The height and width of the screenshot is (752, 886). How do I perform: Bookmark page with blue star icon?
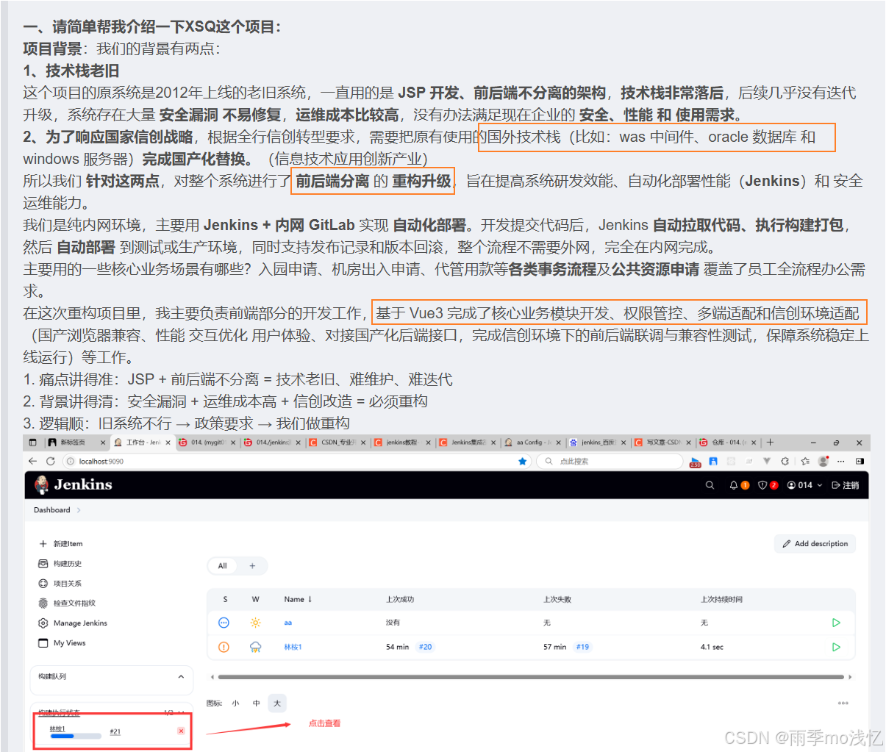point(523,461)
